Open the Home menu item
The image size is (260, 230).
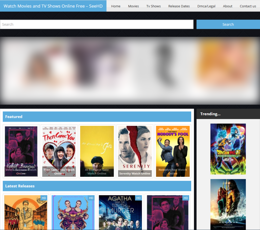point(116,6)
